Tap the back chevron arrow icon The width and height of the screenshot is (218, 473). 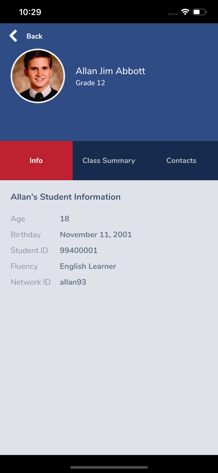click(x=13, y=36)
